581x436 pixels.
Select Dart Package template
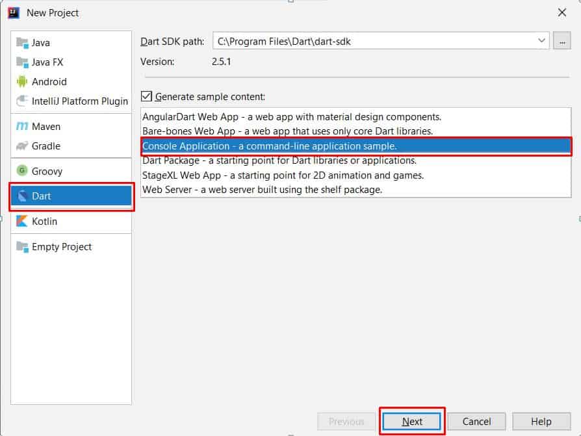355,160
